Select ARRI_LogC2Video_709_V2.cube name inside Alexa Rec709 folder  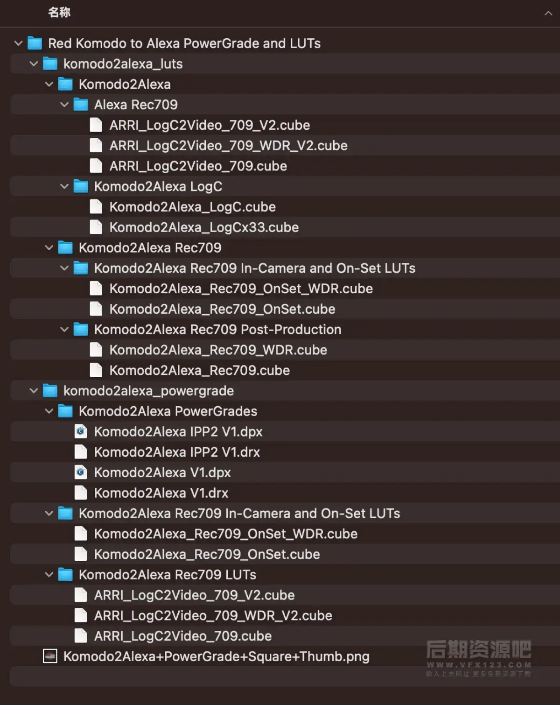click(x=210, y=125)
